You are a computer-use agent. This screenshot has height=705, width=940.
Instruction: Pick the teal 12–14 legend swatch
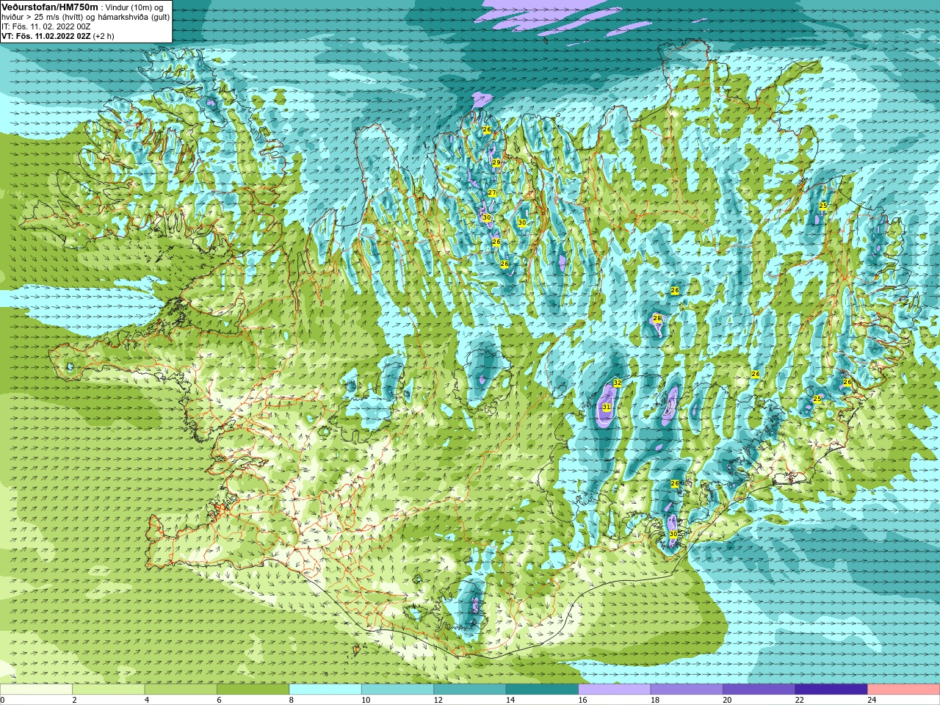(470, 690)
